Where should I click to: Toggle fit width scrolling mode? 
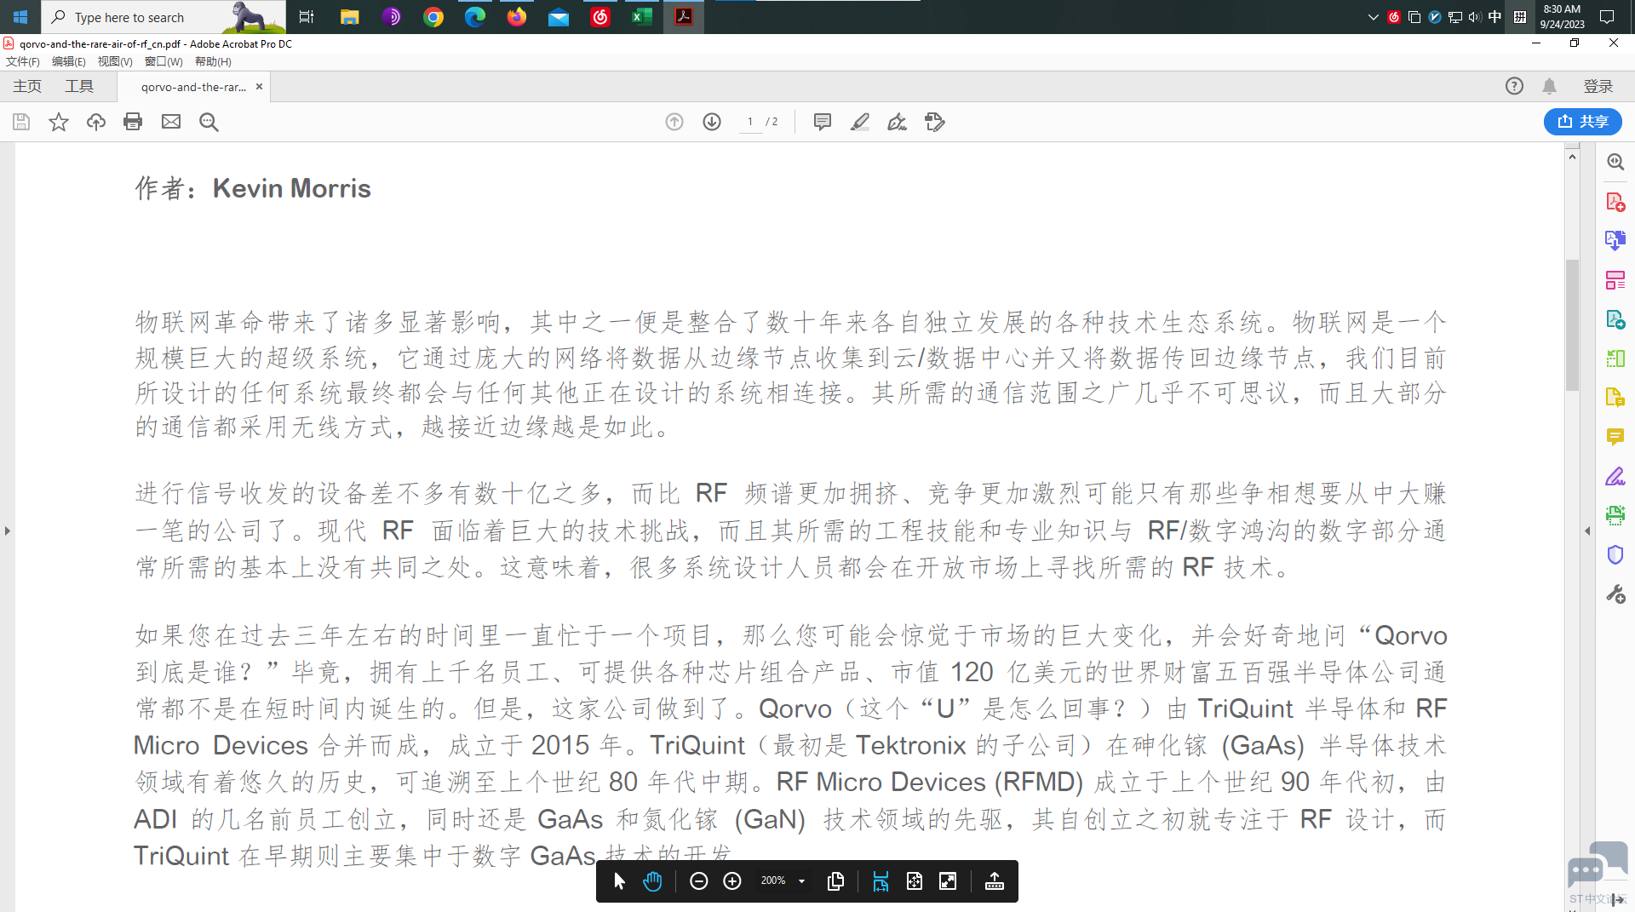coord(881,881)
